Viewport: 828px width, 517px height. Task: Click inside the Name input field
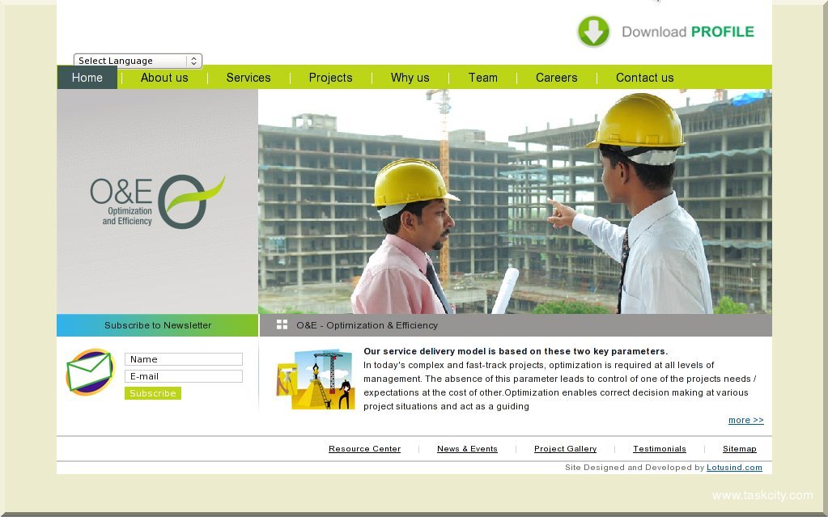pyautogui.click(x=184, y=359)
